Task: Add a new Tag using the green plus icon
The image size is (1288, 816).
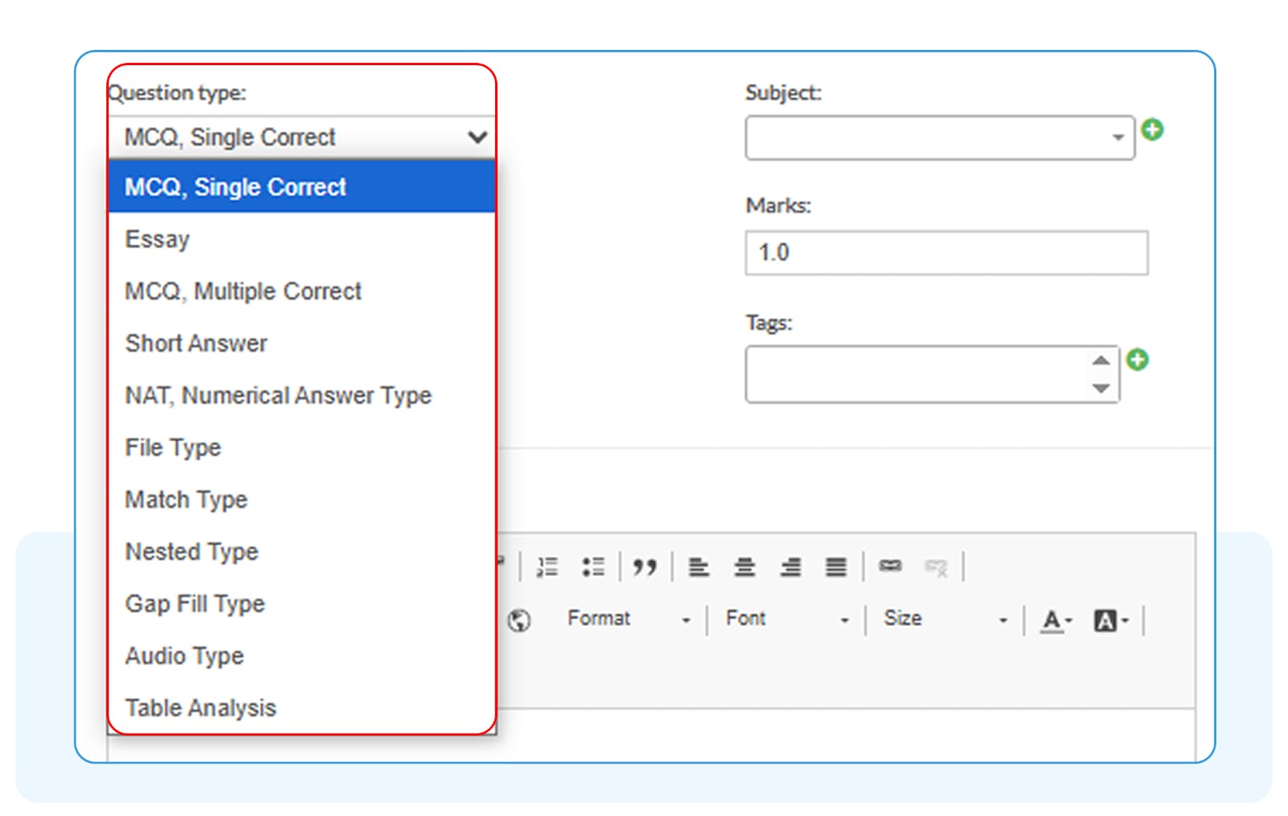Action: 1137,360
